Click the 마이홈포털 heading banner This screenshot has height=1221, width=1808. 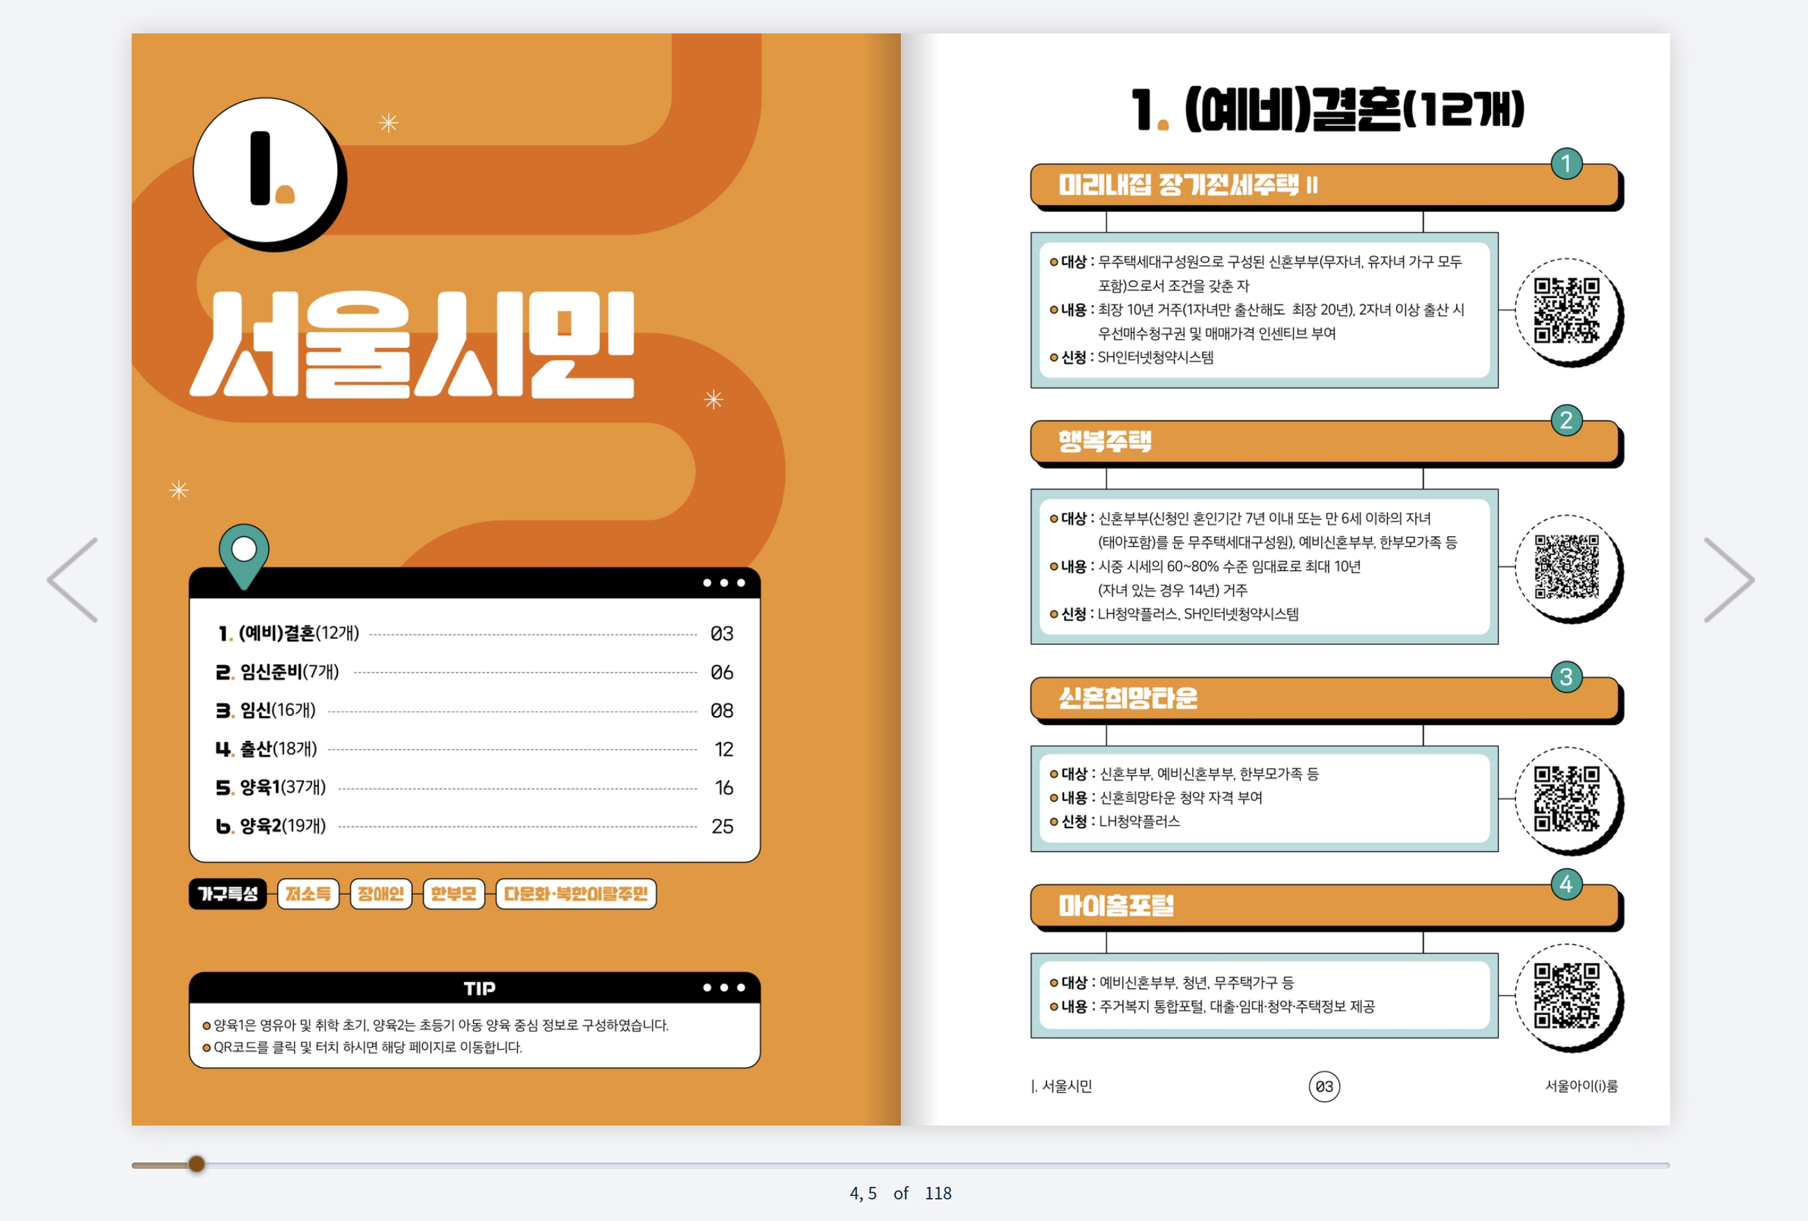[1325, 906]
